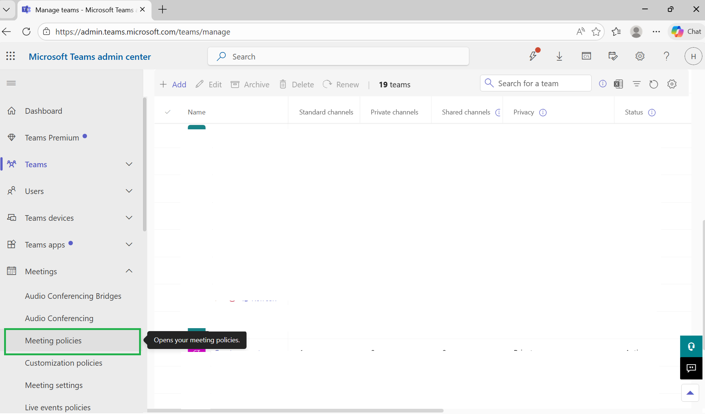This screenshot has width=705, height=414.
Task: Open Cloud Shell icon in header
Action: point(586,56)
